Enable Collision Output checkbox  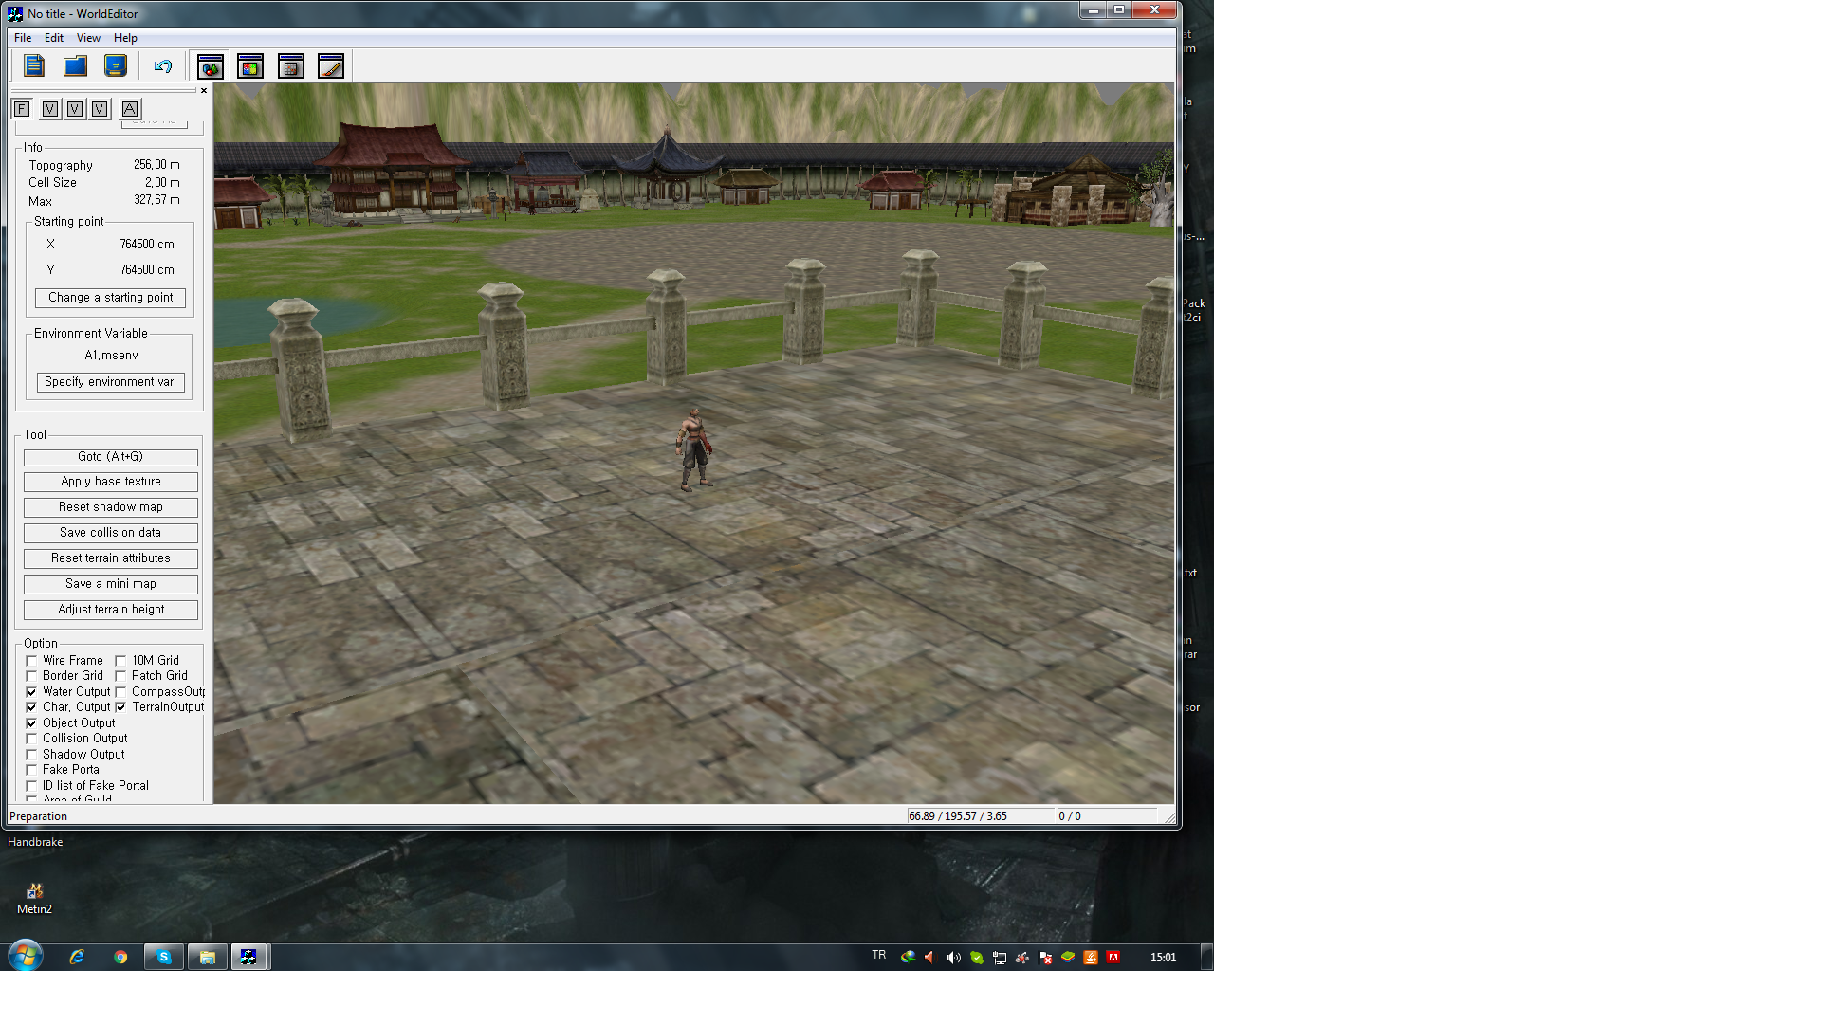[x=31, y=739]
